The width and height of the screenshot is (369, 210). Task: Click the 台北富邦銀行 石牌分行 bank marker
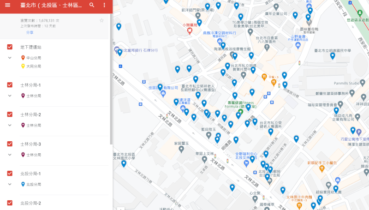click(117, 50)
